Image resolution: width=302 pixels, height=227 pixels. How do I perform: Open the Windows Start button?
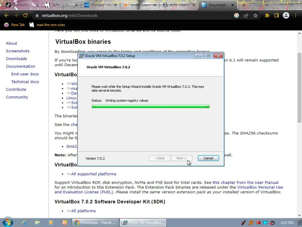[8, 222]
